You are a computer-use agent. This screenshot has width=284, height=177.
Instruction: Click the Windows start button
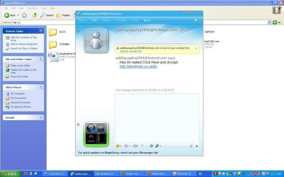(11, 174)
